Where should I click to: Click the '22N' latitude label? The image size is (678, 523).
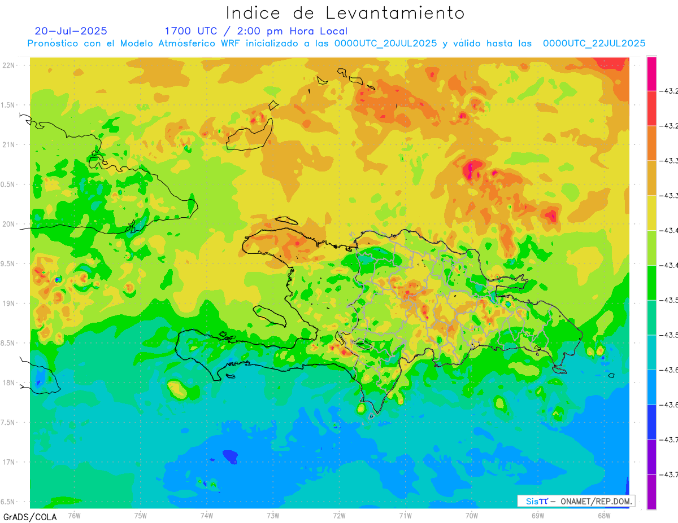coord(10,65)
